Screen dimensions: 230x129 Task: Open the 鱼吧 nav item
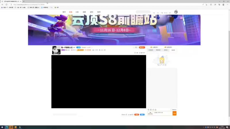tap(99, 12)
